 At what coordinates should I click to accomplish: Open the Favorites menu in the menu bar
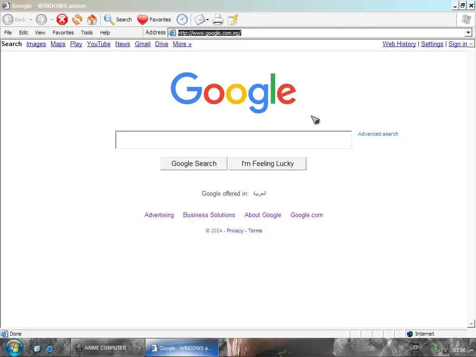click(63, 33)
